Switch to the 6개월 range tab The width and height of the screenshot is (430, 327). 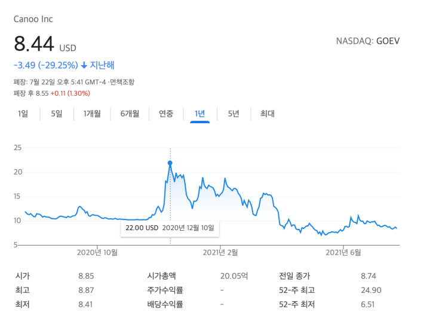(x=130, y=114)
